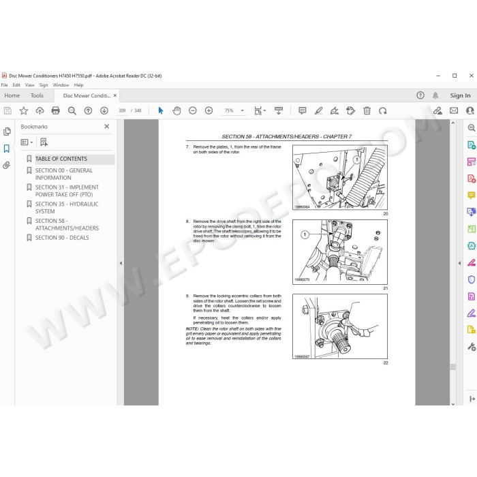Zoom in with the plus icon

pos(209,110)
